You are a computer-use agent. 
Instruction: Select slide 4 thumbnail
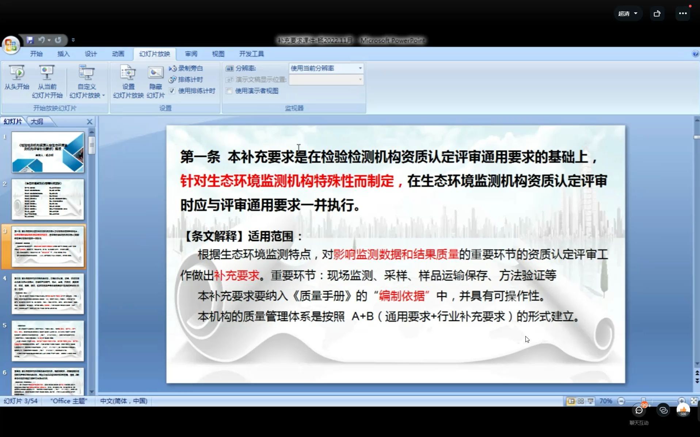coord(48,294)
